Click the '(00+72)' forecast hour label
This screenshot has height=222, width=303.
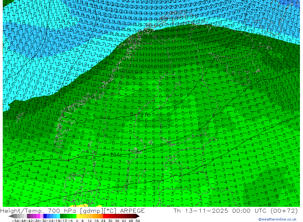(x=284, y=211)
